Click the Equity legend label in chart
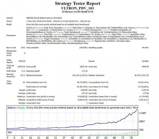The image size is (159, 139). [x=21, y=108]
